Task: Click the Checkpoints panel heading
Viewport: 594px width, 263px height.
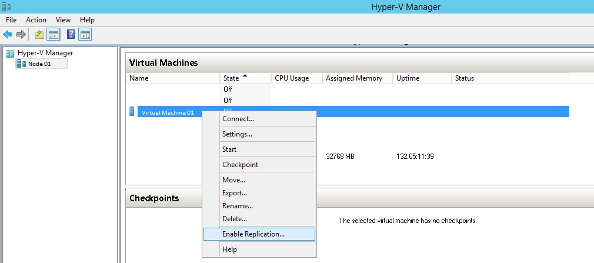Action: coord(154,198)
